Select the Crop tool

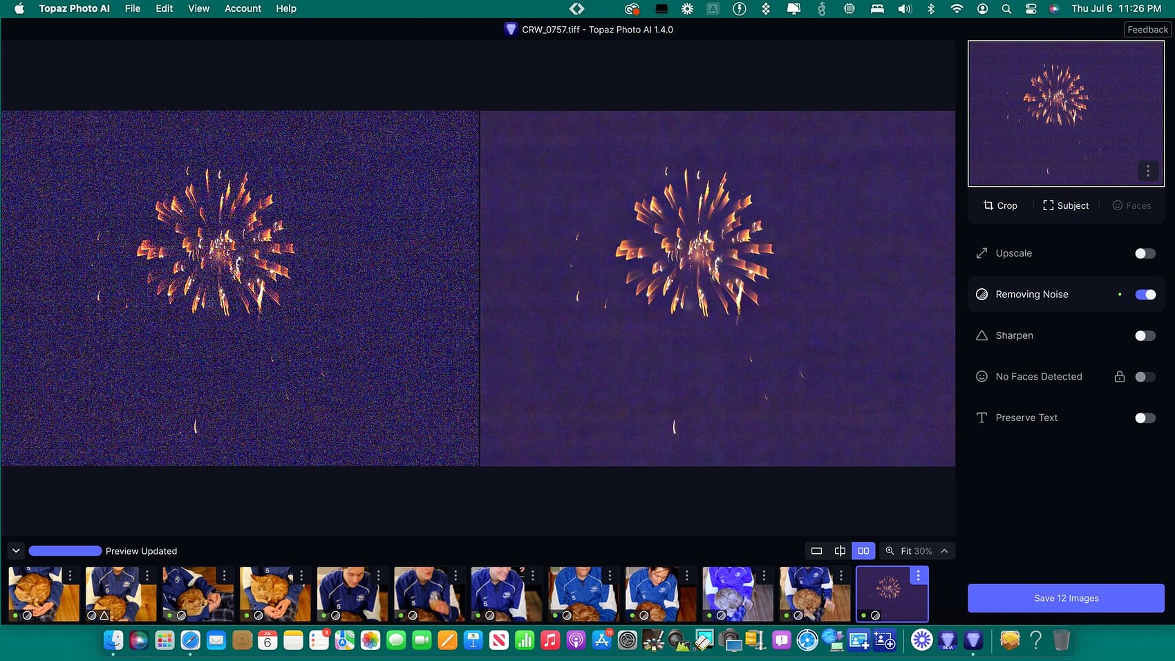pos(999,205)
